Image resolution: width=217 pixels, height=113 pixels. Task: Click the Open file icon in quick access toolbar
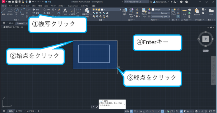[13, 2]
